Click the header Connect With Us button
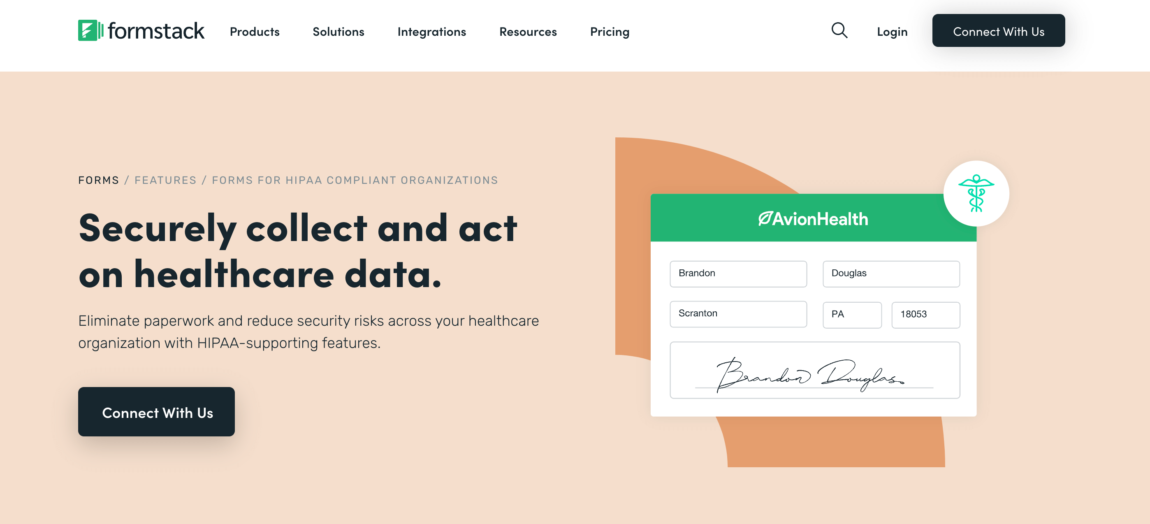1150x524 pixels. [999, 31]
